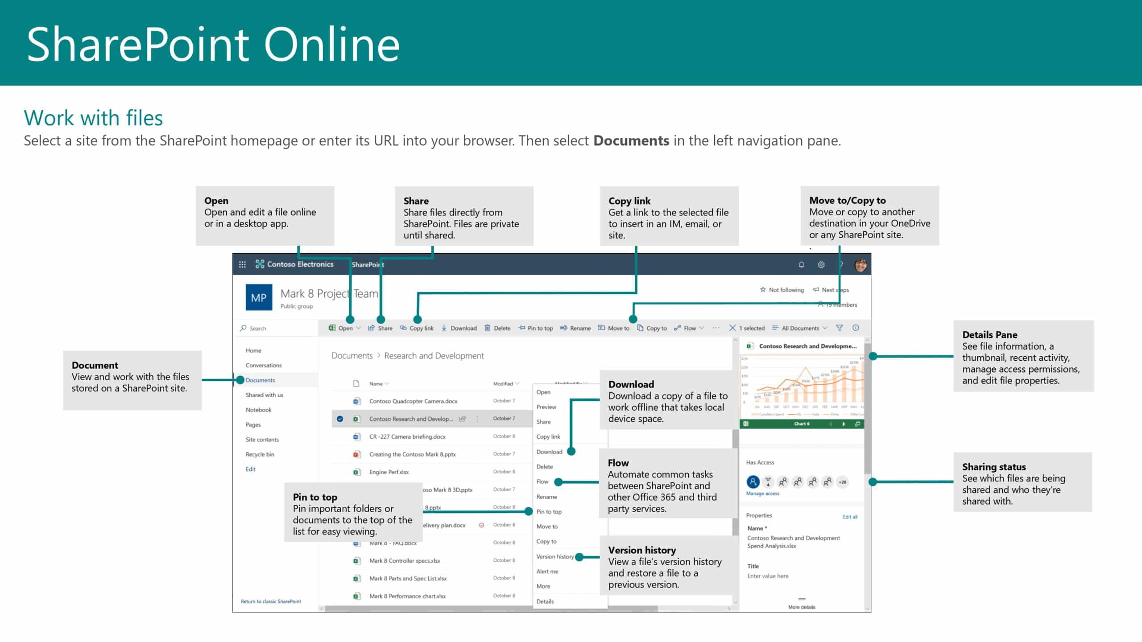Expand the Flow dropdown in command bar
1142x642 pixels.
tap(702, 328)
